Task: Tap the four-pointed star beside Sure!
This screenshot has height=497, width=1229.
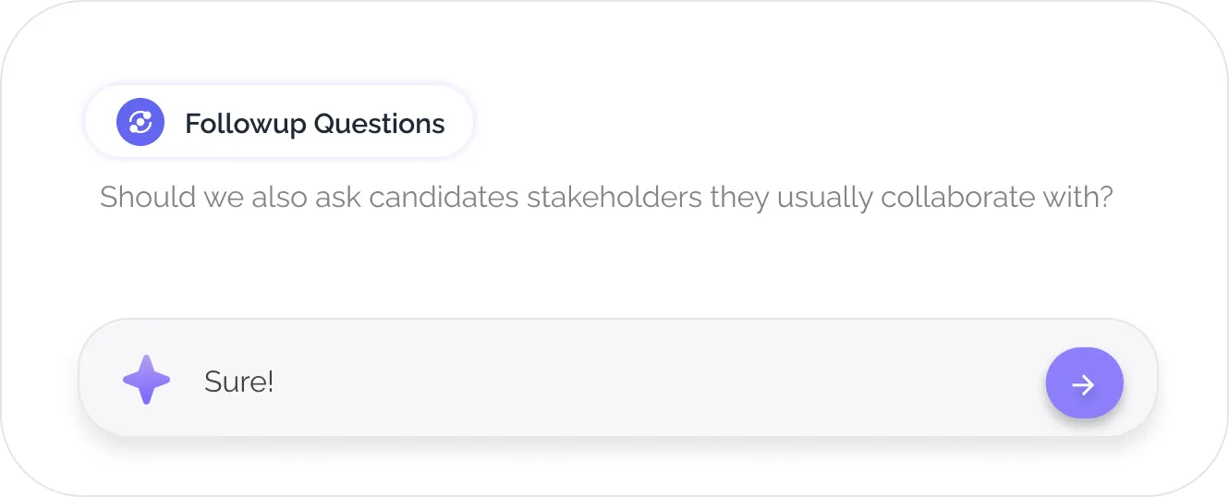Action: (x=146, y=380)
